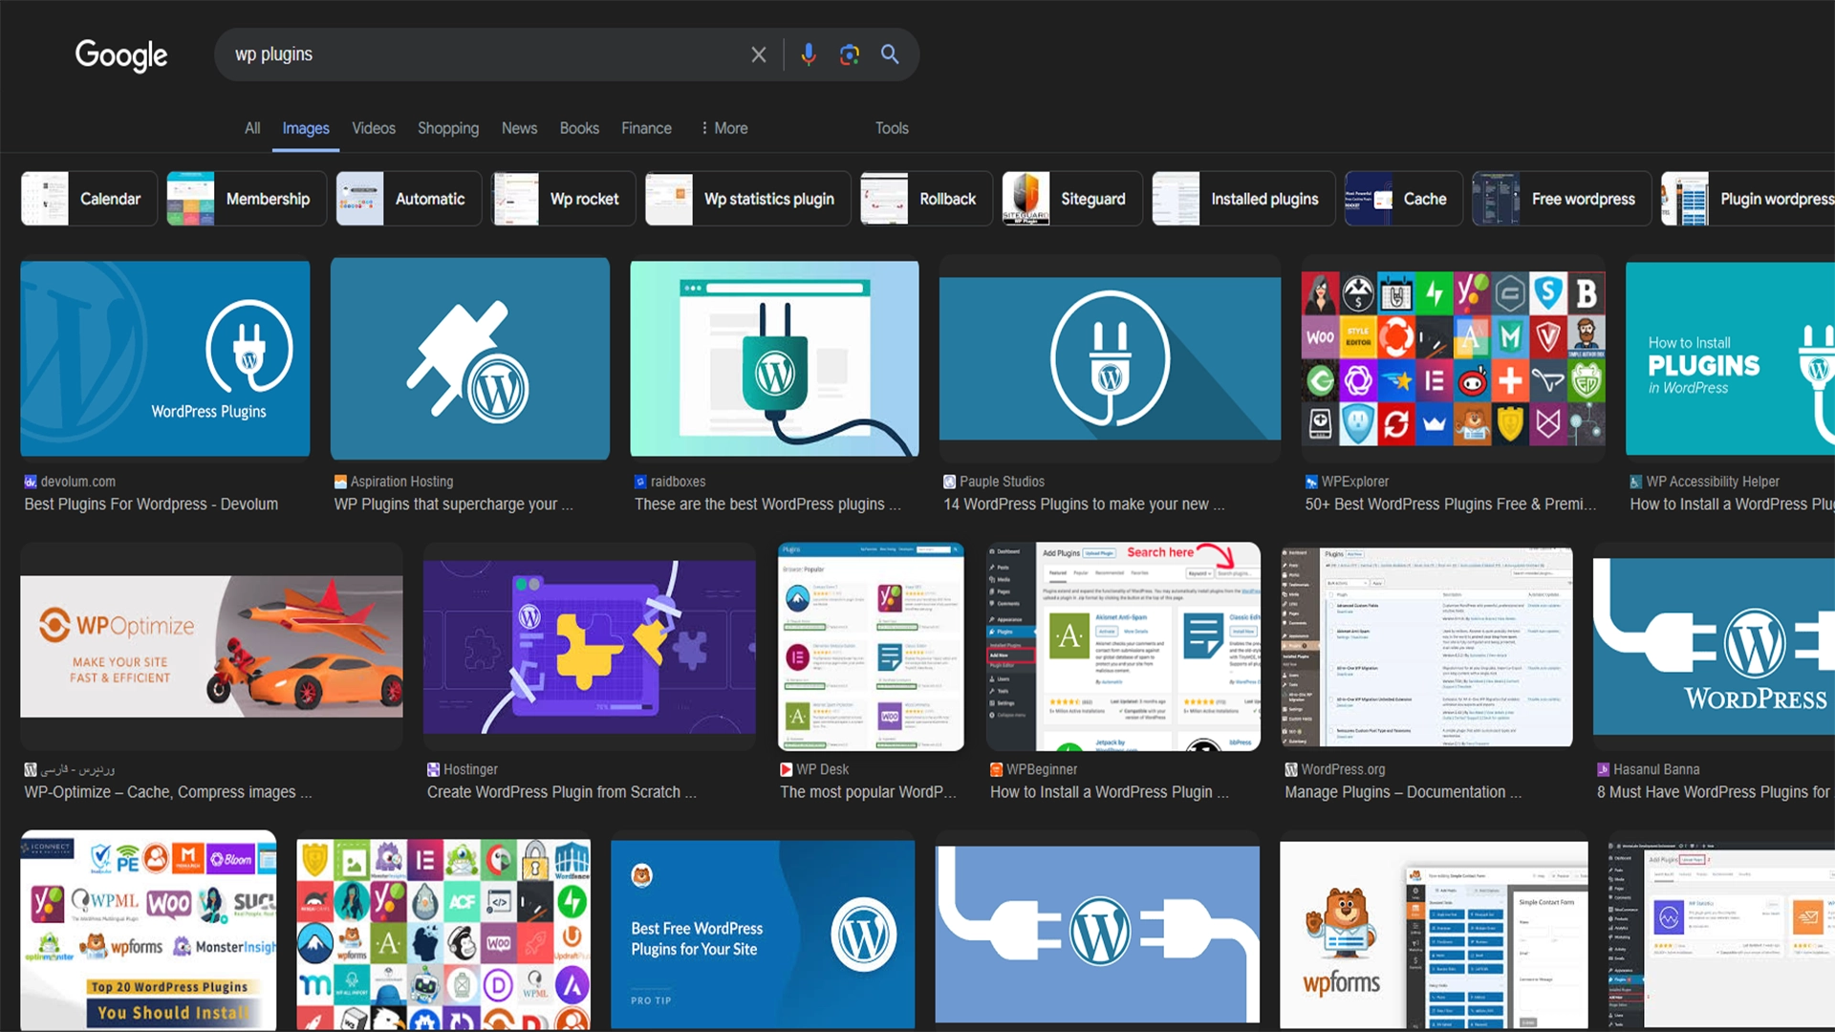This screenshot has width=1835, height=1032.
Task: Click the WordPress.org favicon
Action: (x=1291, y=769)
